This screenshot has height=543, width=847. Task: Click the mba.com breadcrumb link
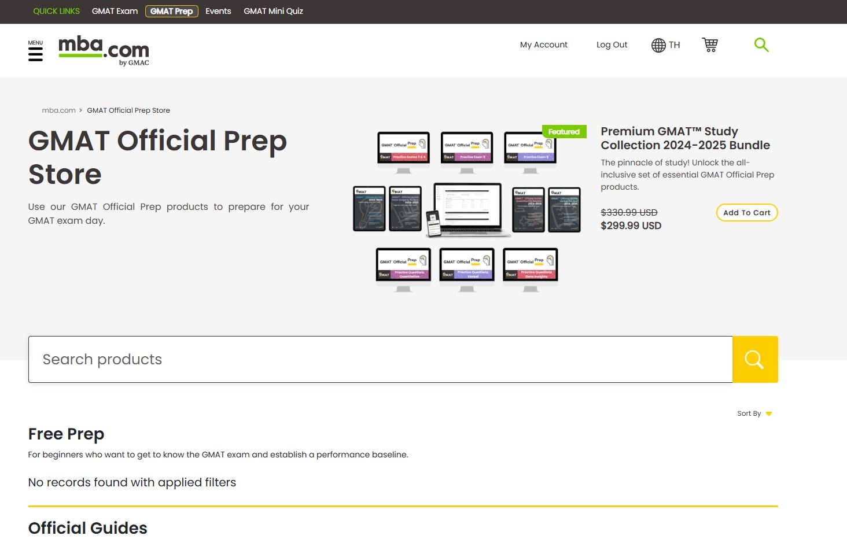coord(58,110)
